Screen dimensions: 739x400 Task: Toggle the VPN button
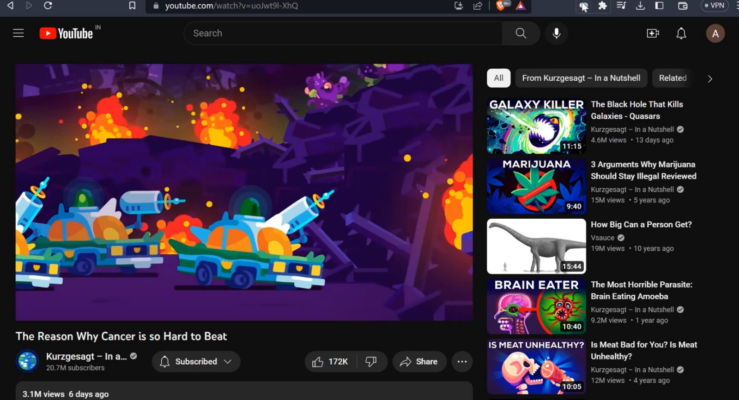[714, 6]
